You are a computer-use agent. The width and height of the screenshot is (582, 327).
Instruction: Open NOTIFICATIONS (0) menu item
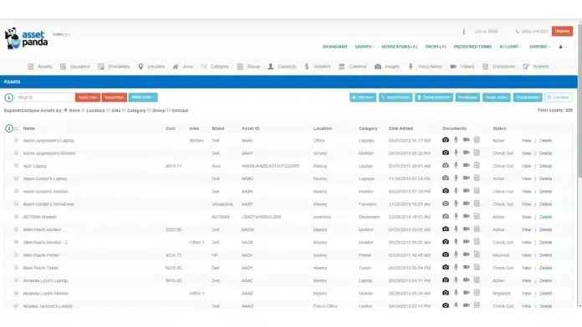400,47
